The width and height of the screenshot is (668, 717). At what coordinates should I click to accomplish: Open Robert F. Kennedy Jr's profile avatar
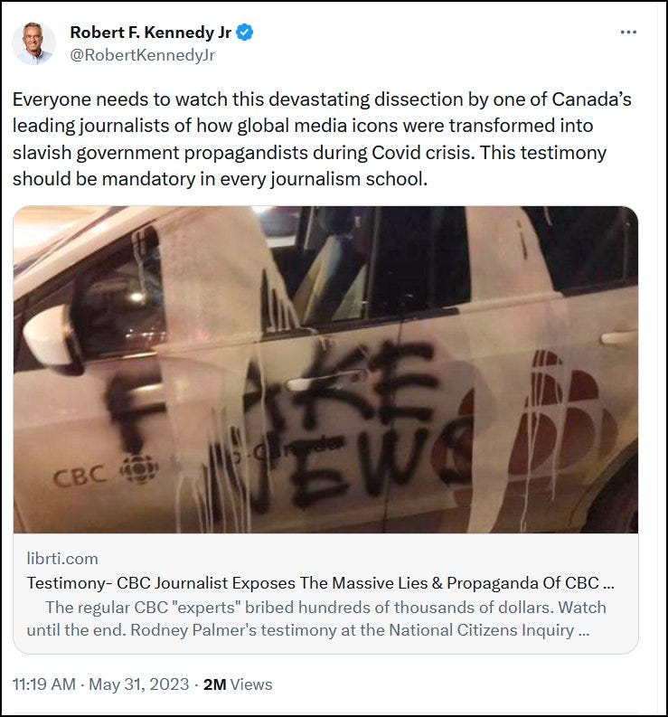click(x=33, y=43)
